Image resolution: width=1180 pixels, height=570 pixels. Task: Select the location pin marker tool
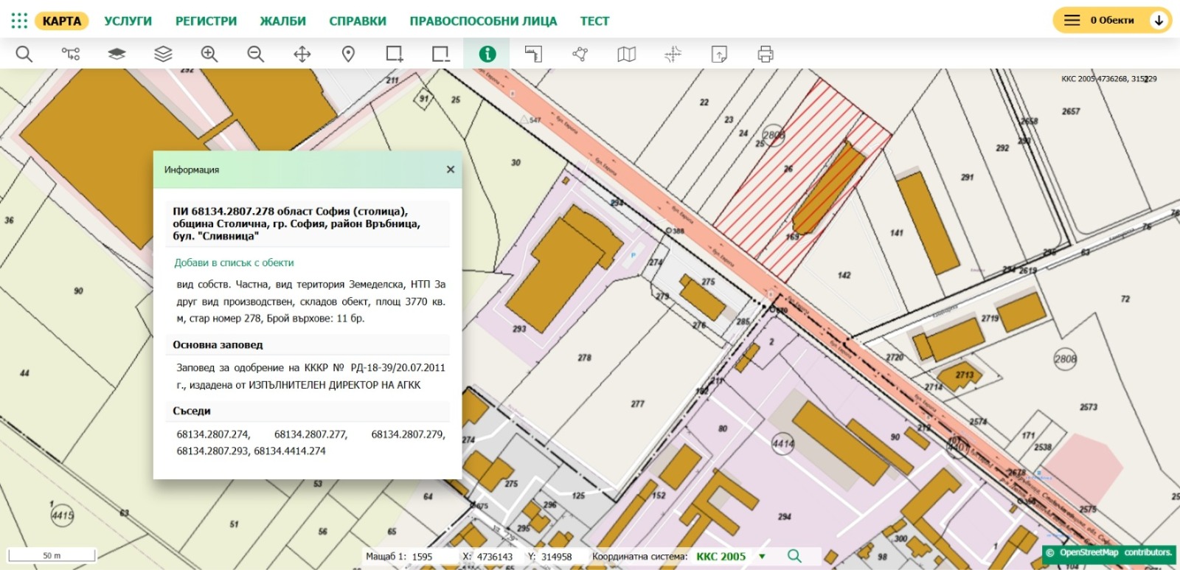[x=349, y=54]
